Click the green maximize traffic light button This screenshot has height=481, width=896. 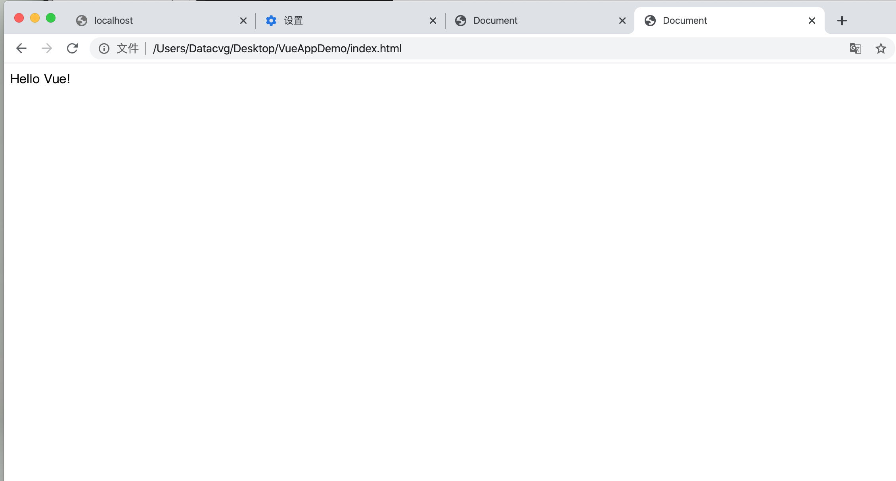click(51, 18)
